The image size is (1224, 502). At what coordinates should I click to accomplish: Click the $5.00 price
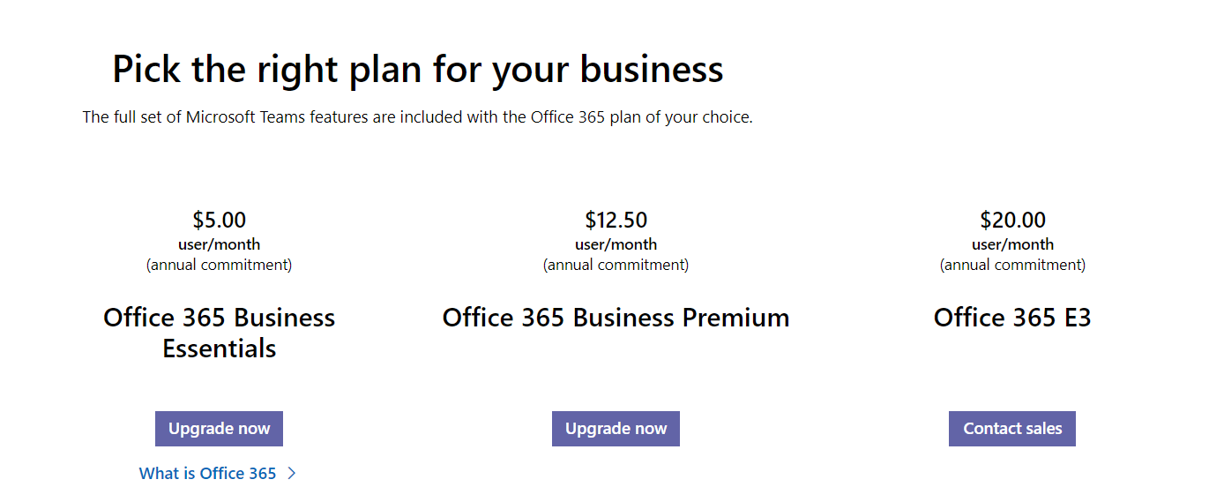coord(219,220)
